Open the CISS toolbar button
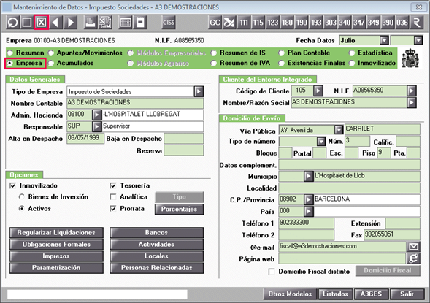Image resolution: width=430 pixels, height=303 pixels. coord(169,23)
